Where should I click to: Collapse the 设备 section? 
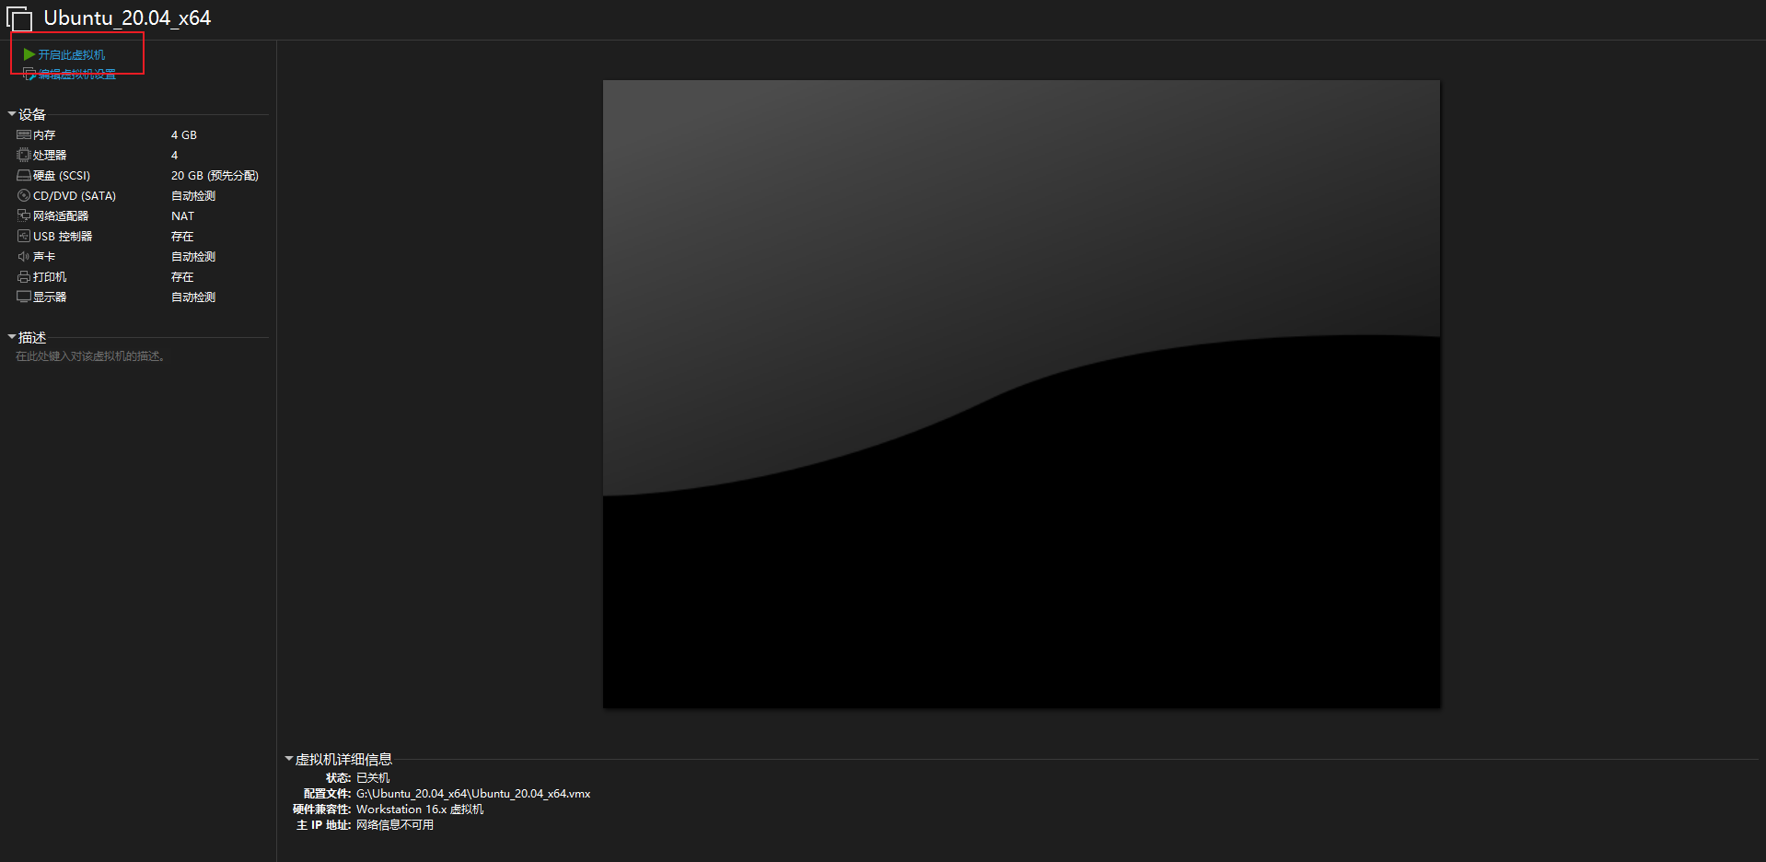pos(12,114)
